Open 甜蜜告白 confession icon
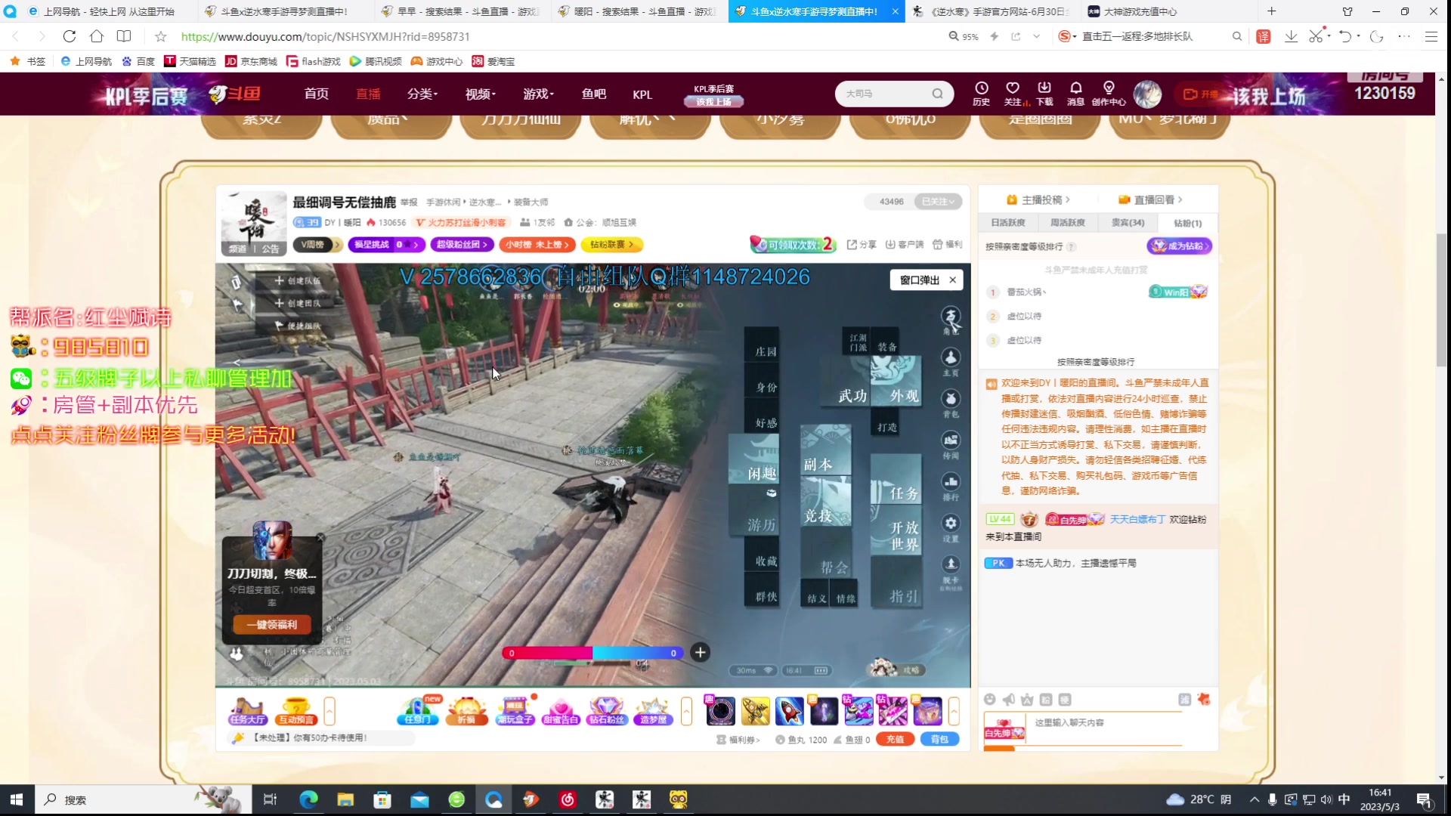Viewport: 1451px width, 816px height. (561, 710)
